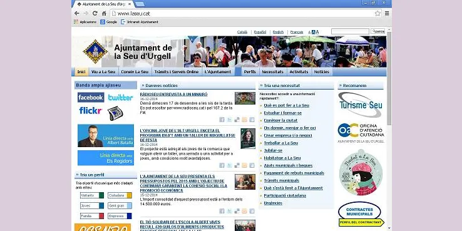Open the Pagament de rebuts municipals link

tap(294, 173)
